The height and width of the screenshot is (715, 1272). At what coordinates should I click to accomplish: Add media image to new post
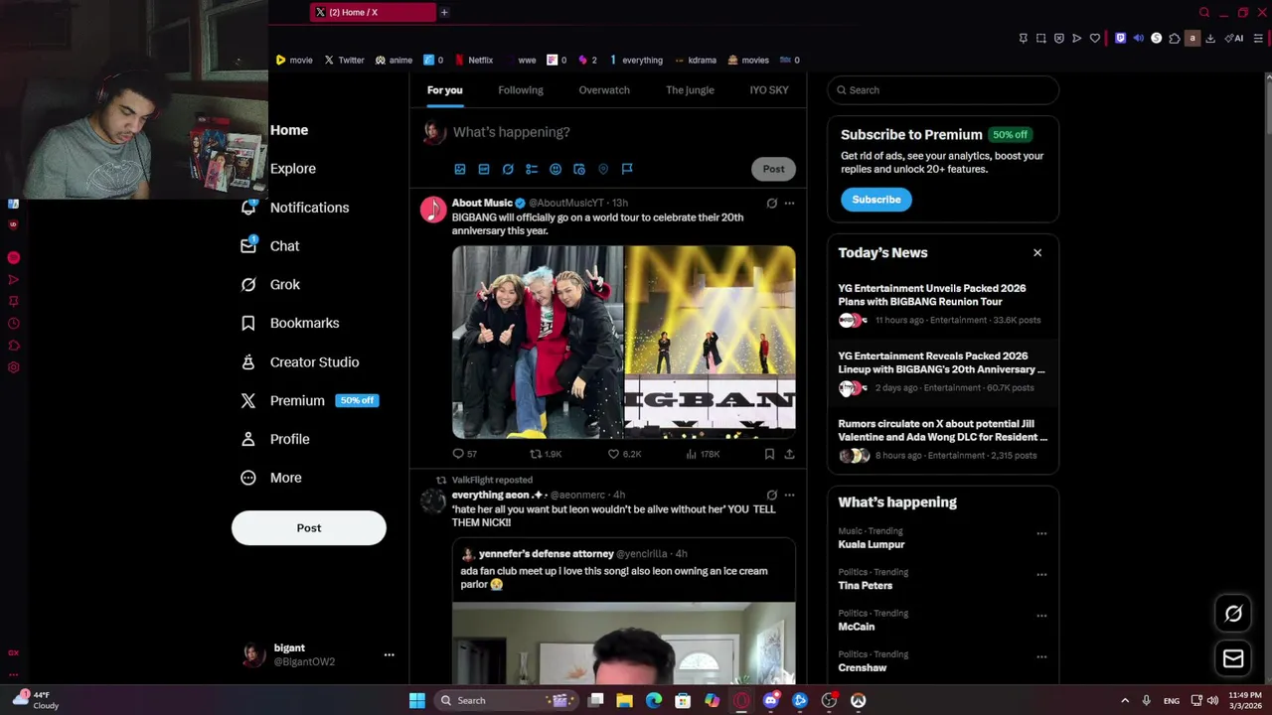point(460,169)
